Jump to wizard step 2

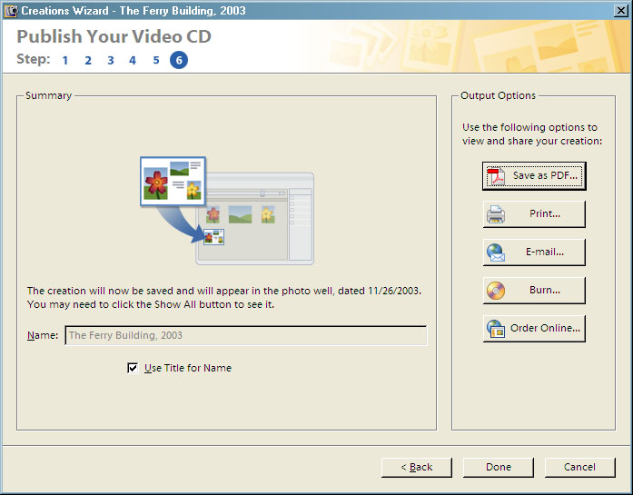coord(88,61)
